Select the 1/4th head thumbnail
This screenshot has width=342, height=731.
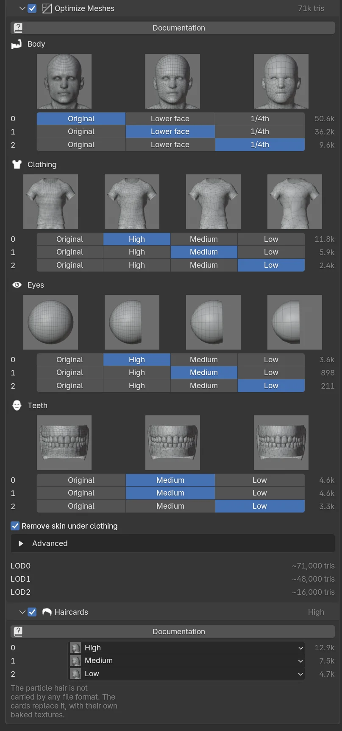281,81
